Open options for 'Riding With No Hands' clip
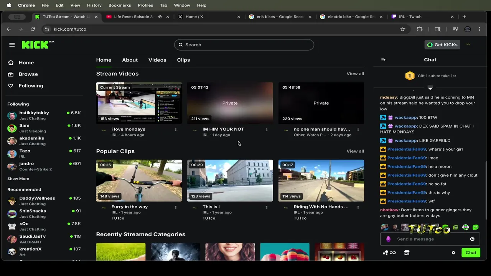 click(358, 207)
